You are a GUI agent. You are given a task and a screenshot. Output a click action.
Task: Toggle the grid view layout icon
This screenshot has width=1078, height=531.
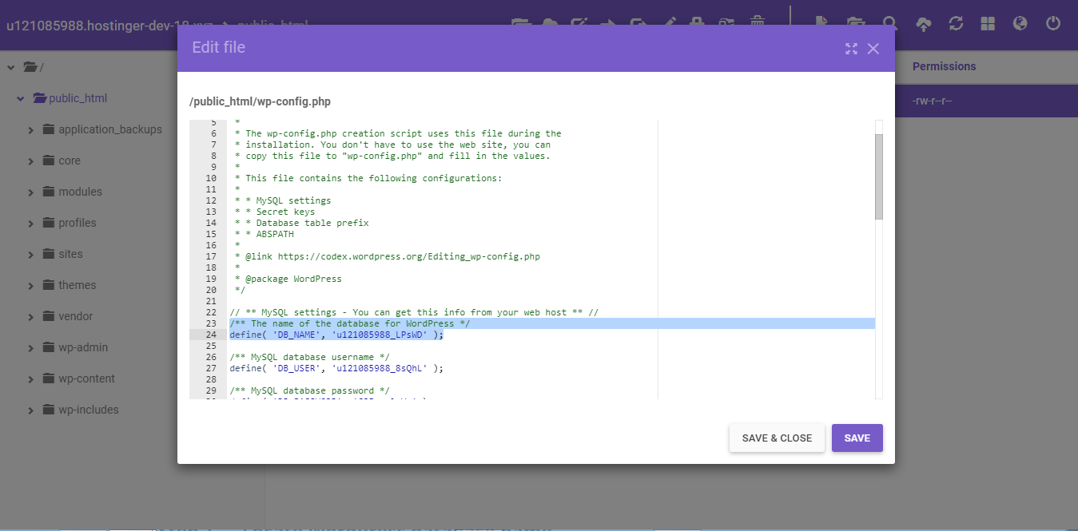[x=988, y=24]
